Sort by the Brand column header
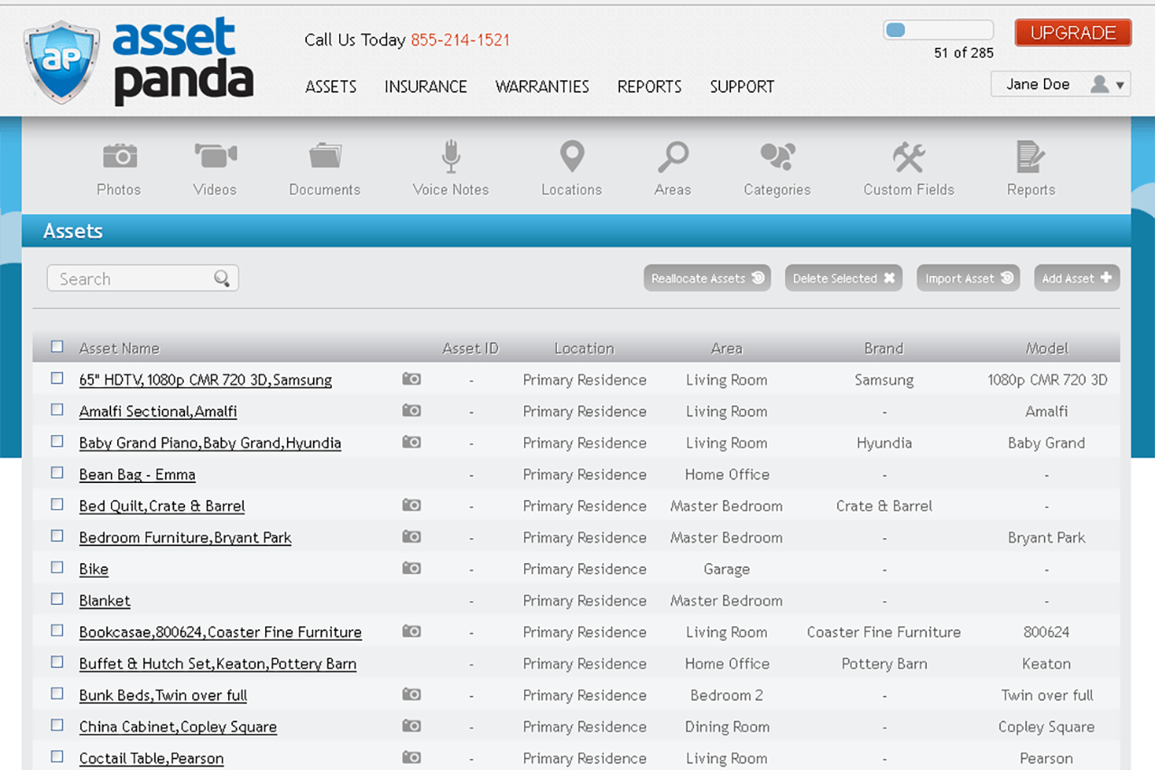Viewport: 1155px width, 770px height. (x=883, y=348)
